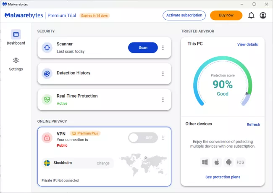The width and height of the screenshot is (273, 193).
Task: Click the Malwarebytes logo in header
Action: point(24,15)
